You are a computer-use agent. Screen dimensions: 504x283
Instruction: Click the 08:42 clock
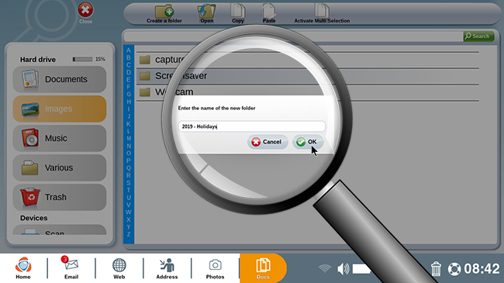click(x=482, y=269)
